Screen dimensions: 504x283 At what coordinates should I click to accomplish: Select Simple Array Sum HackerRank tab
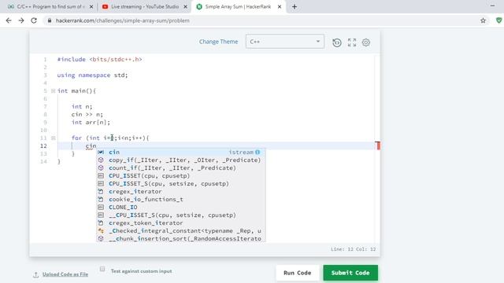tap(238, 6)
